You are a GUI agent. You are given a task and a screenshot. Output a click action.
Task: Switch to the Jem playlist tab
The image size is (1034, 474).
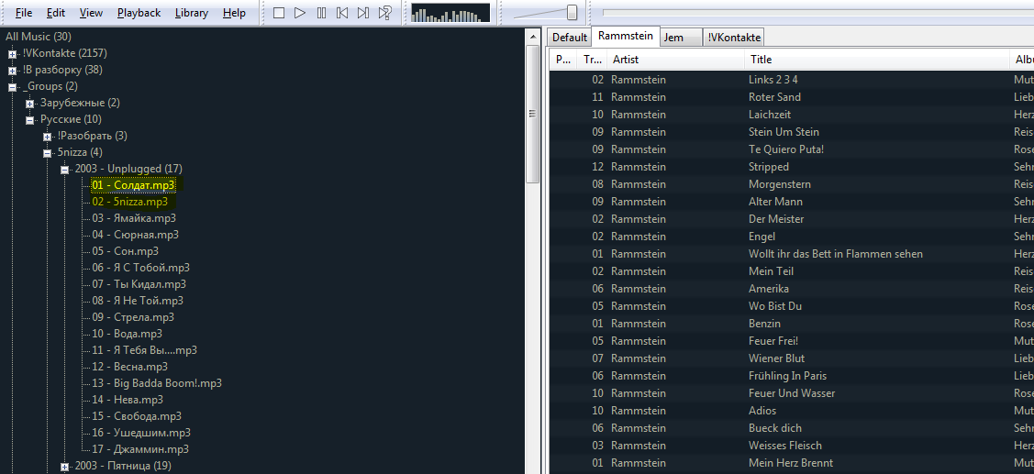tap(681, 37)
